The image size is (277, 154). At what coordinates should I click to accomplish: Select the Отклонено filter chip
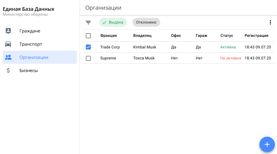[x=146, y=23]
